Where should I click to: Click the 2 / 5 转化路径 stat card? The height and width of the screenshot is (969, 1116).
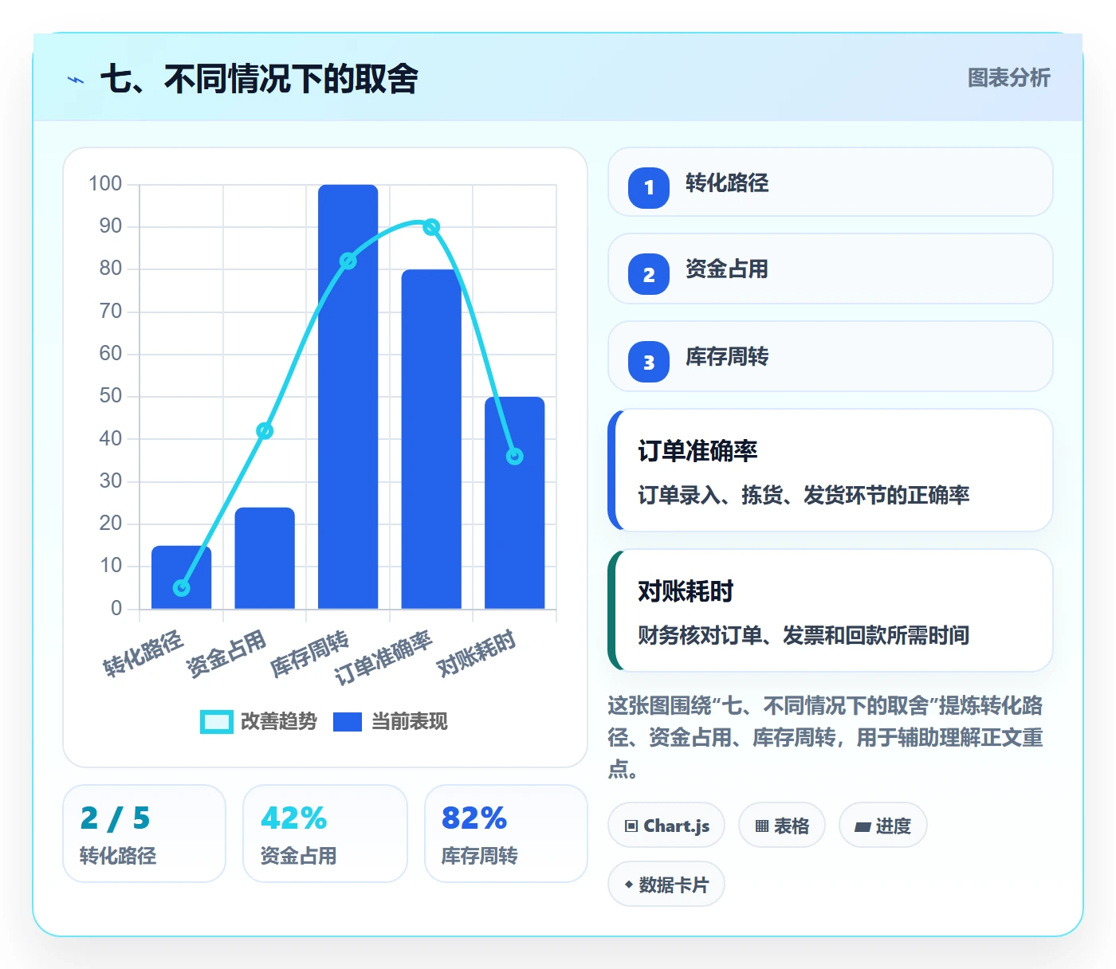144,834
